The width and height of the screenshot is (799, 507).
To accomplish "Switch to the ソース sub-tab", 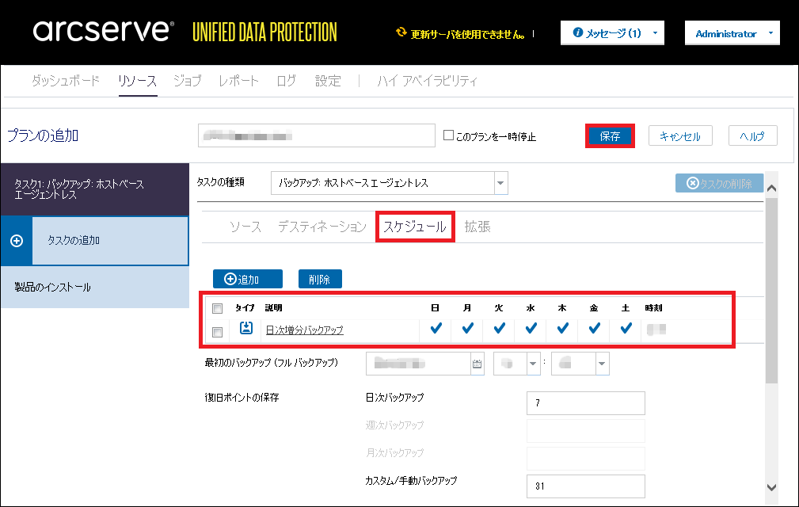I will point(245,227).
